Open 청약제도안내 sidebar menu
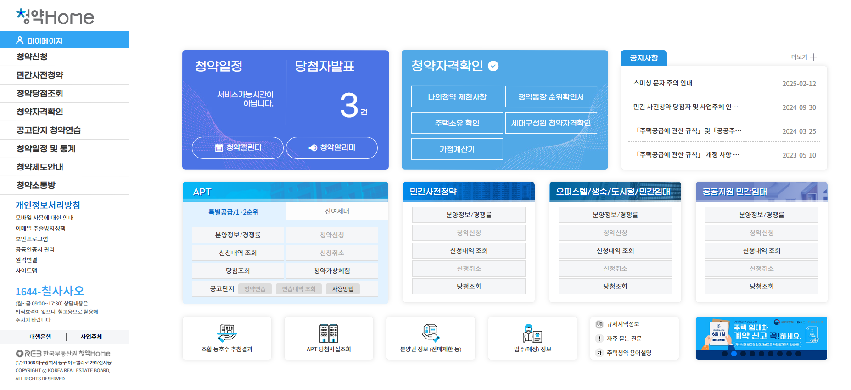 [64, 167]
